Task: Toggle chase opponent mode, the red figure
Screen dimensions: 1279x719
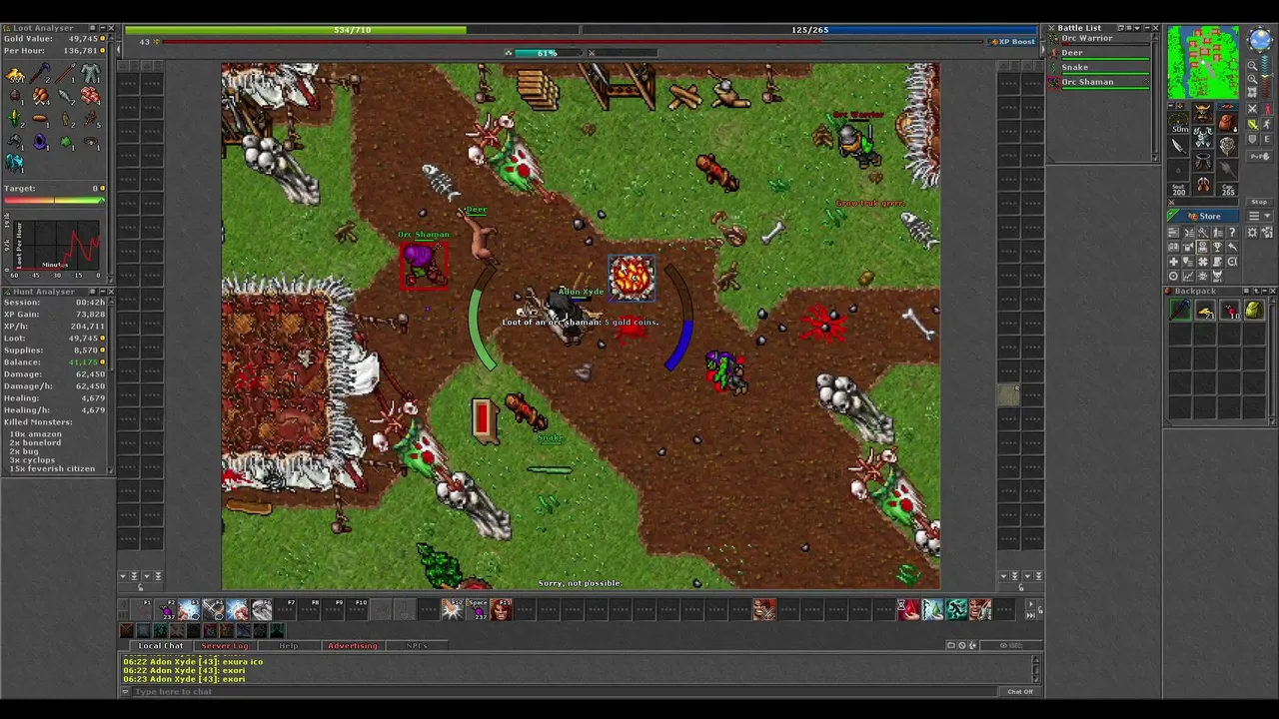Action: tap(1268, 109)
